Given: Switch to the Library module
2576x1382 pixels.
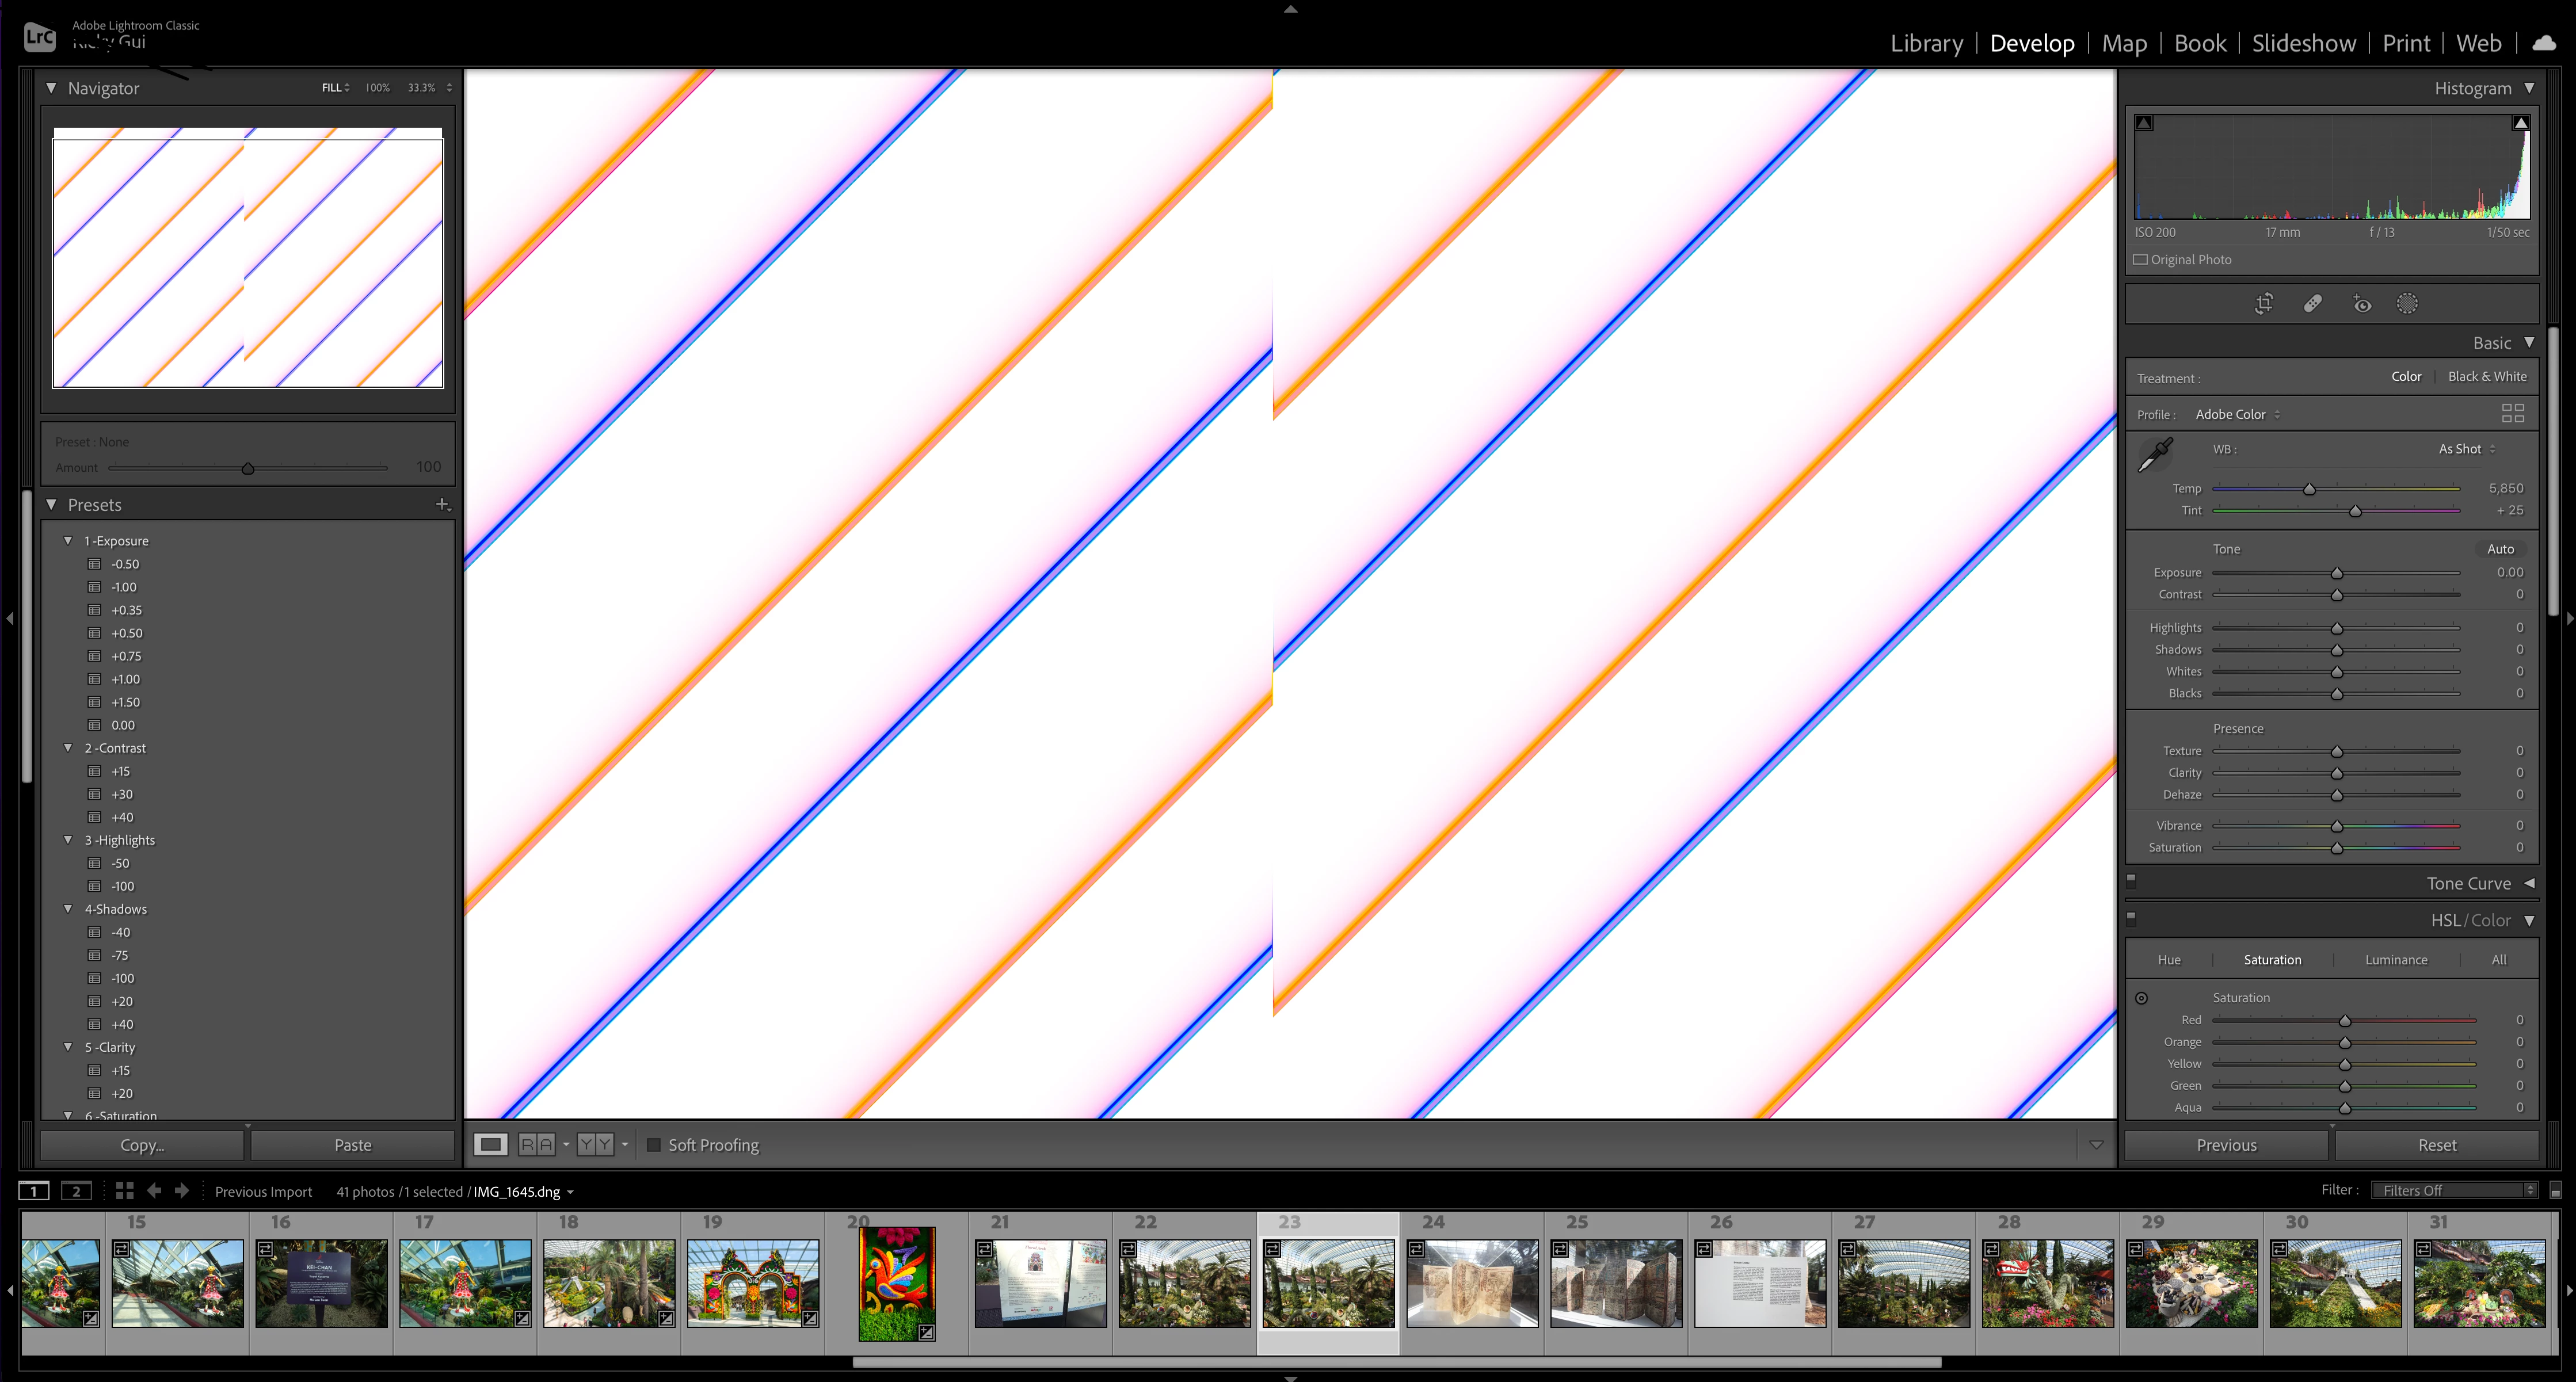Looking at the screenshot, I should tap(1926, 43).
